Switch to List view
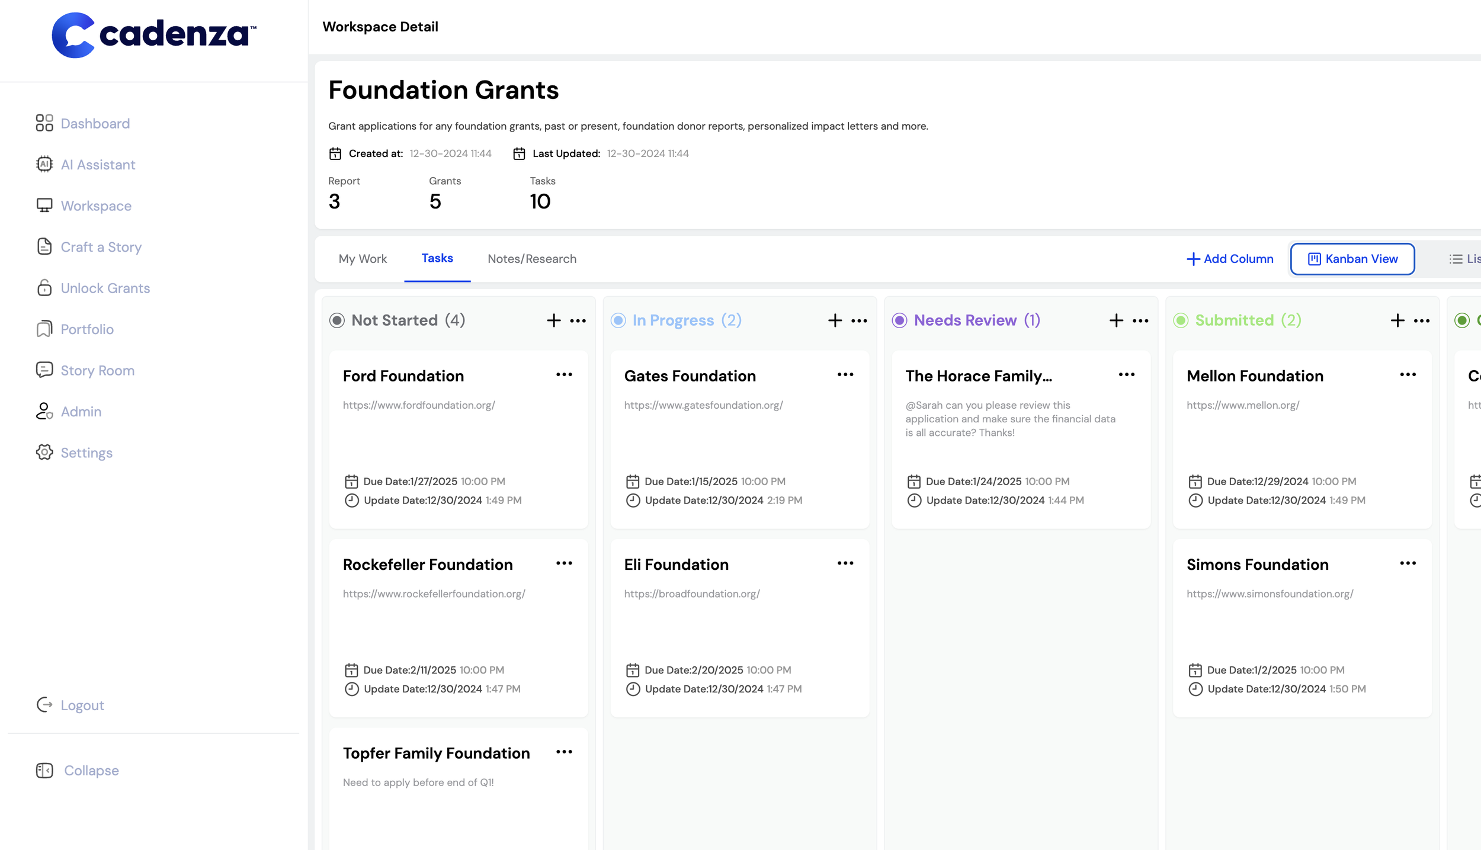The image size is (1481, 850). 1465,259
